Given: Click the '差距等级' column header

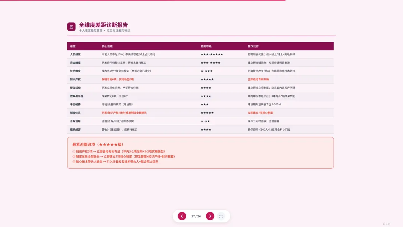Looking at the screenshot, I should [x=206, y=46].
